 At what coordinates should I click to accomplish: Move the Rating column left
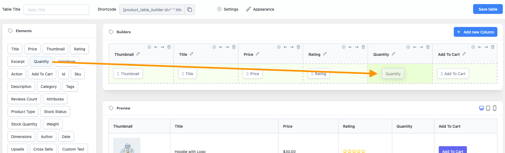[350, 47]
